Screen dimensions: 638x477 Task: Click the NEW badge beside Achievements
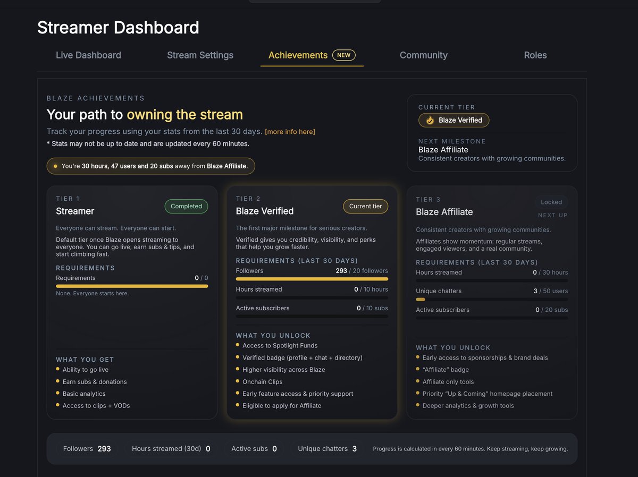point(344,55)
